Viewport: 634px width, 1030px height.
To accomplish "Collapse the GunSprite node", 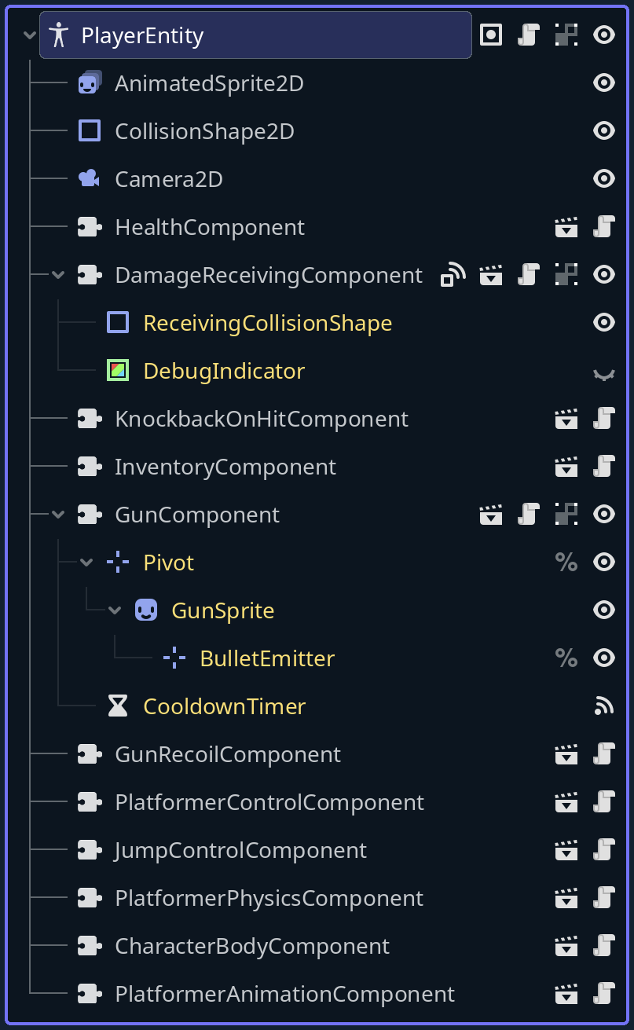I will 115,610.
